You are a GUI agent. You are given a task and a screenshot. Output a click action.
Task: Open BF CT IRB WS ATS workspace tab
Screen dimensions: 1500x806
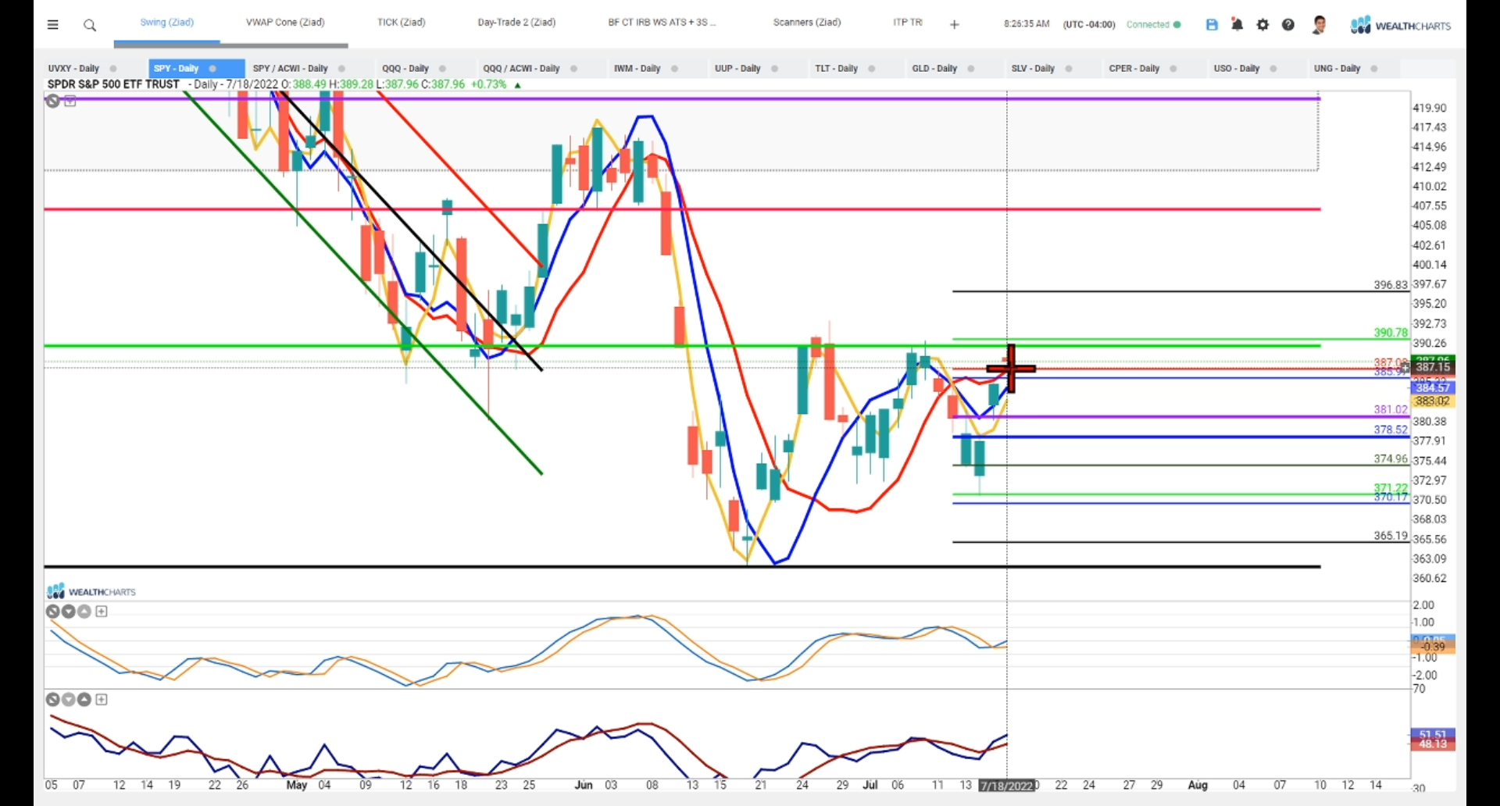662,23
